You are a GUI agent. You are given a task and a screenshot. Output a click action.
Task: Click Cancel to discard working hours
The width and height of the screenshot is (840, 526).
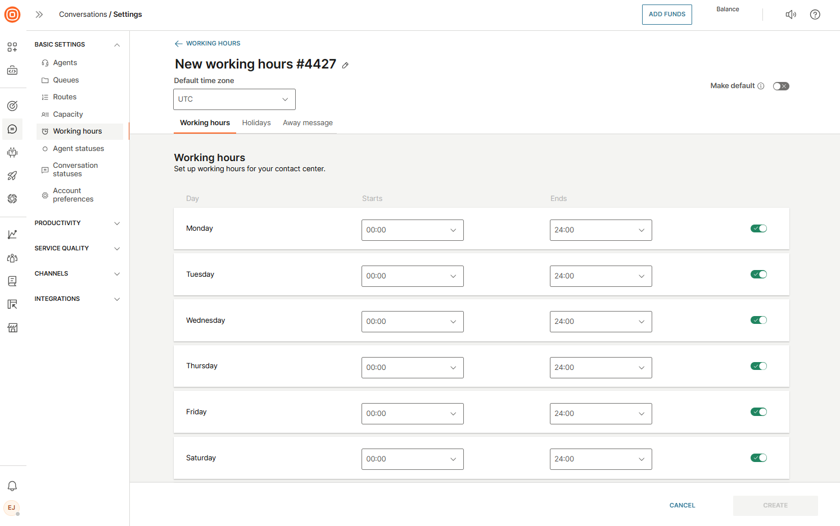[x=682, y=505]
